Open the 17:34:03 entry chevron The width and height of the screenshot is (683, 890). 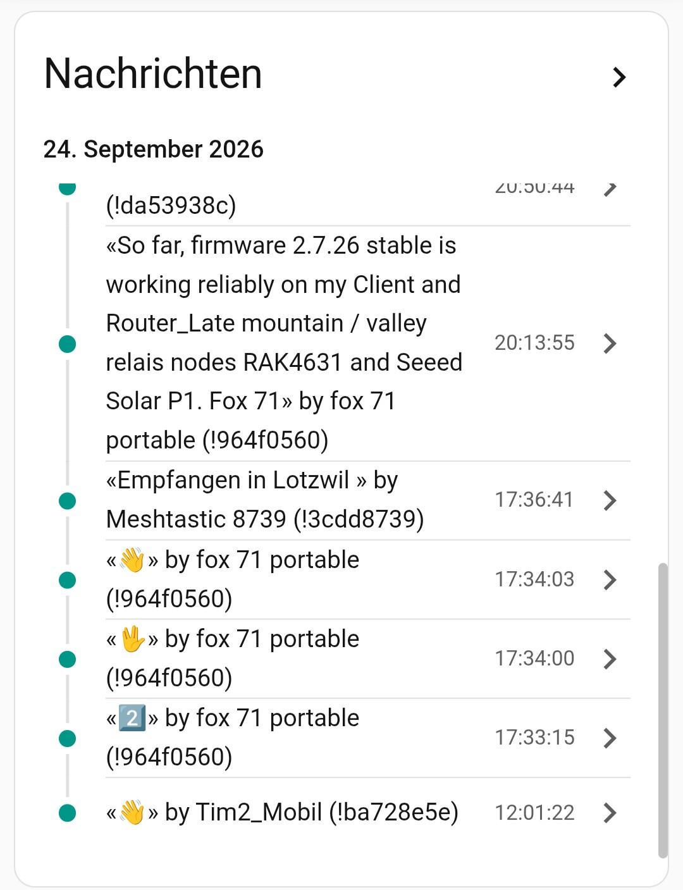pyautogui.click(x=610, y=579)
